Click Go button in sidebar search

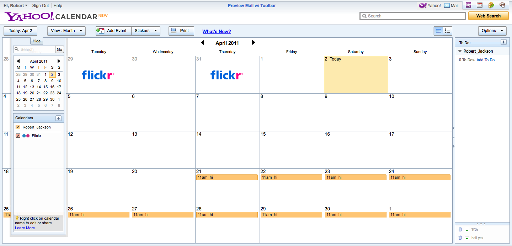pos(60,49)
